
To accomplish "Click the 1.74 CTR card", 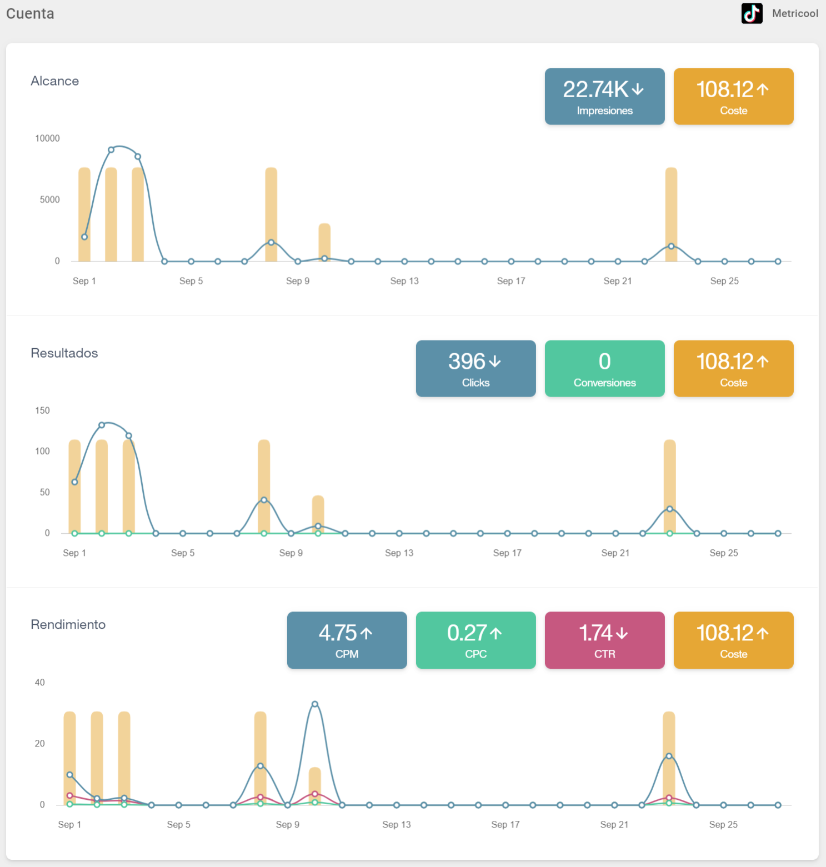I will tap(604, 640).
